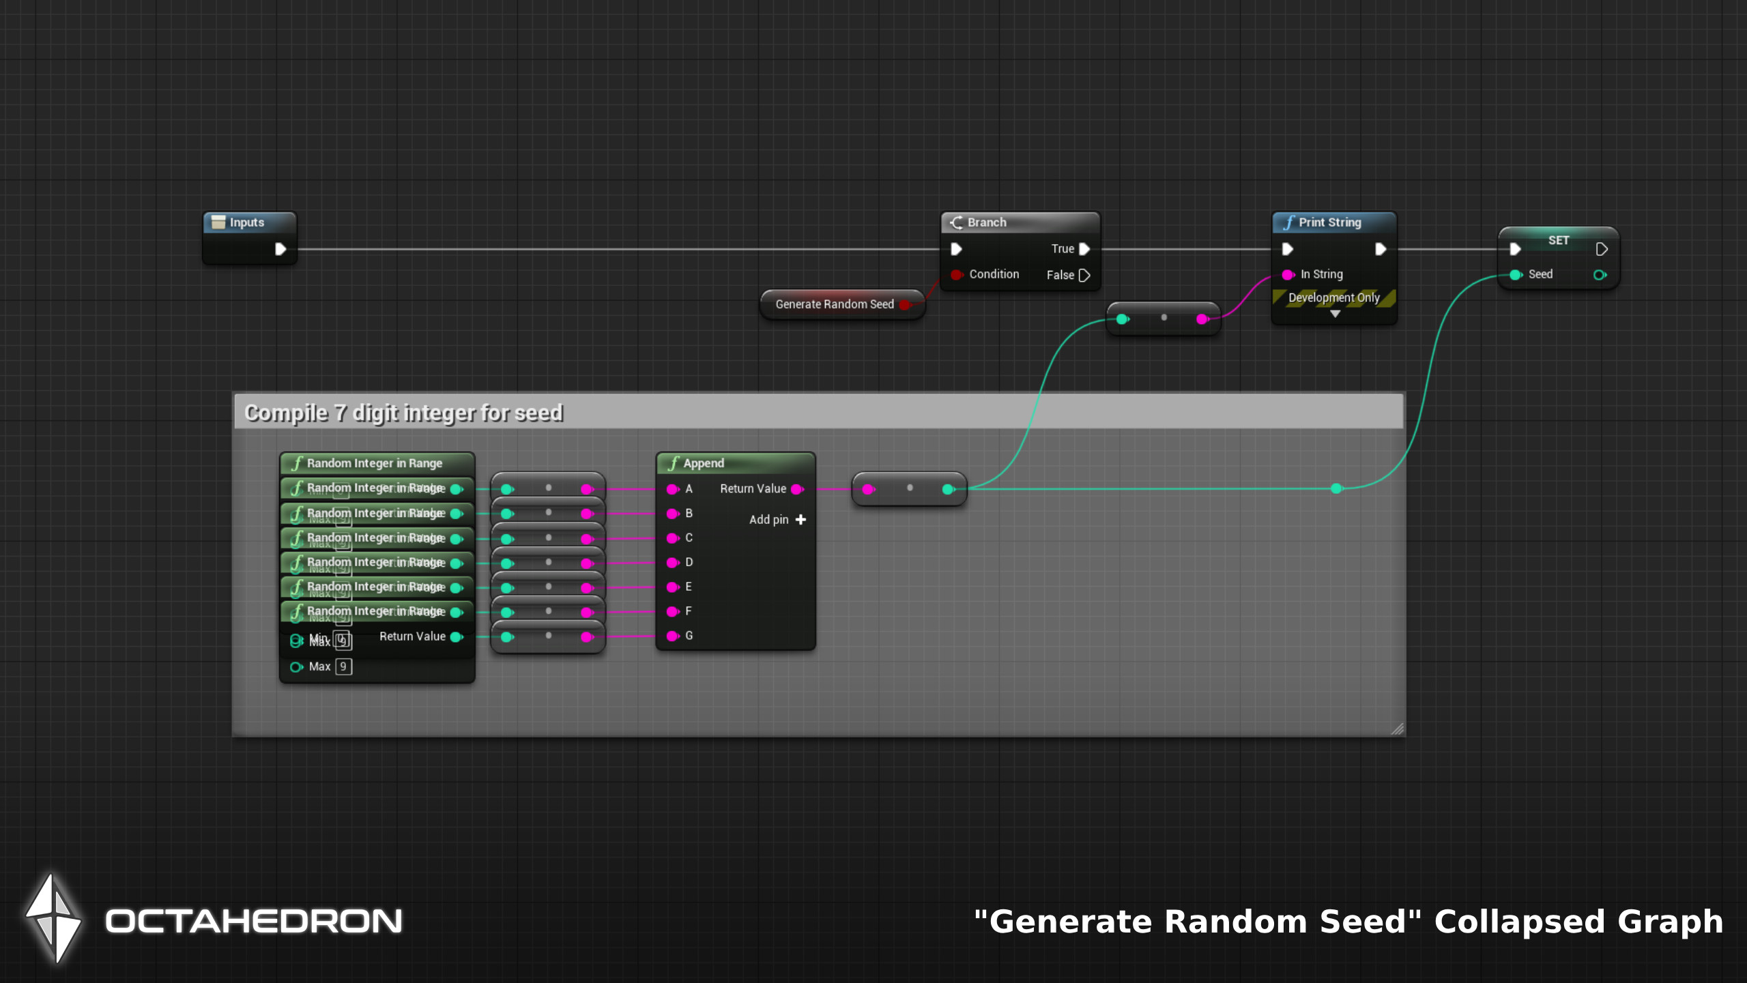Click the Append node Return Value pin
This screenshot has height=983, width=1747.
796,488
